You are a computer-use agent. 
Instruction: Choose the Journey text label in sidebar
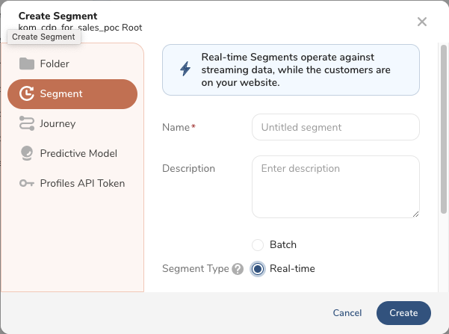tap(58, 123)
